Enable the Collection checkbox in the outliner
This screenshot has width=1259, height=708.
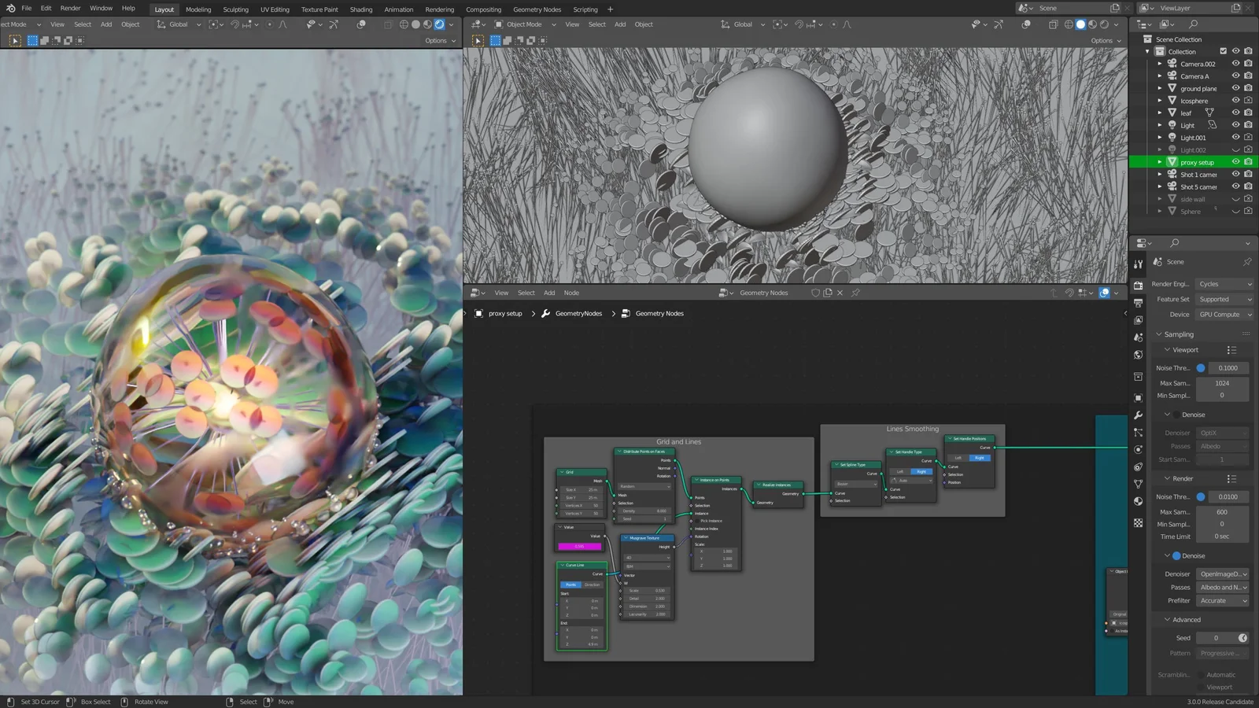pyautogui.click(x=1223, y=50)
